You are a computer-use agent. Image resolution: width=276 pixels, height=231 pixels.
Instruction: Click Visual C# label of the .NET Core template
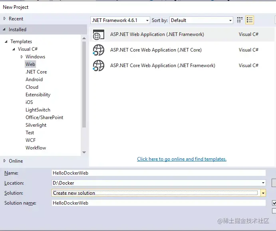click(248, 50)
